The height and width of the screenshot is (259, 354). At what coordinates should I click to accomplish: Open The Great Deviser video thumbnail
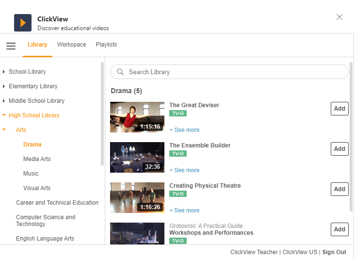[x=137, y=117]
